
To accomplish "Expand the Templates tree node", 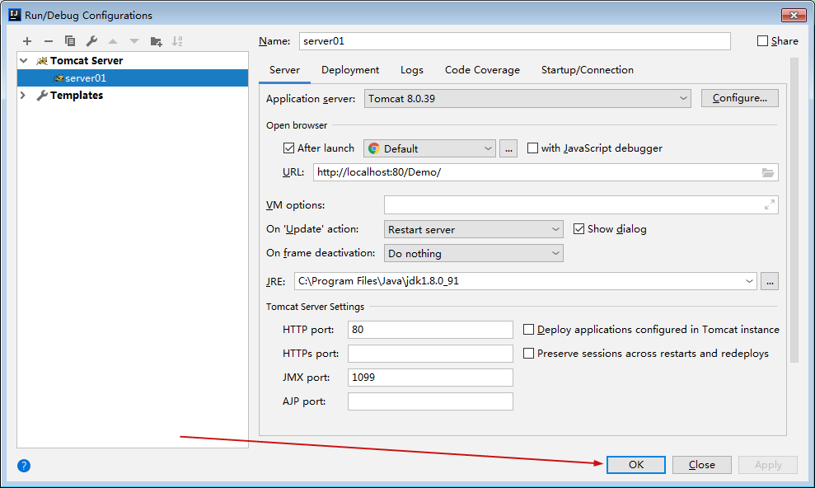I will coord(23,95).
